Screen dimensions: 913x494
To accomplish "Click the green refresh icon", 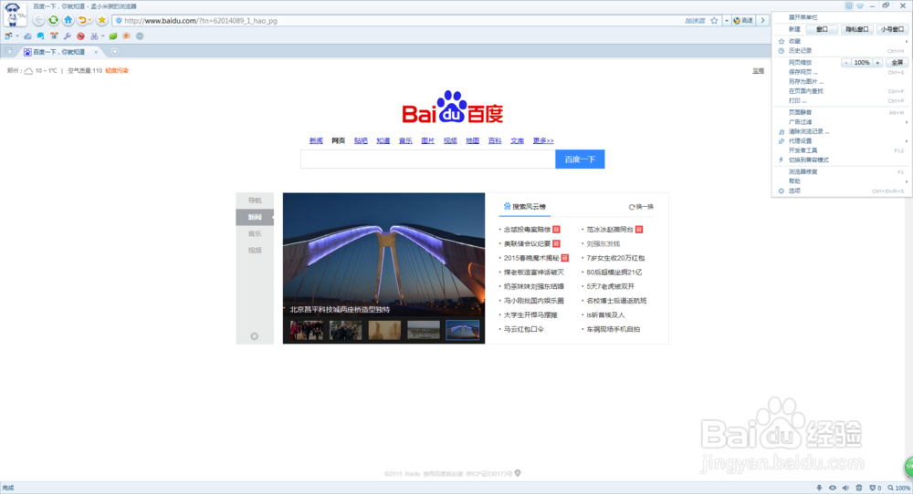I will [54, 20].
